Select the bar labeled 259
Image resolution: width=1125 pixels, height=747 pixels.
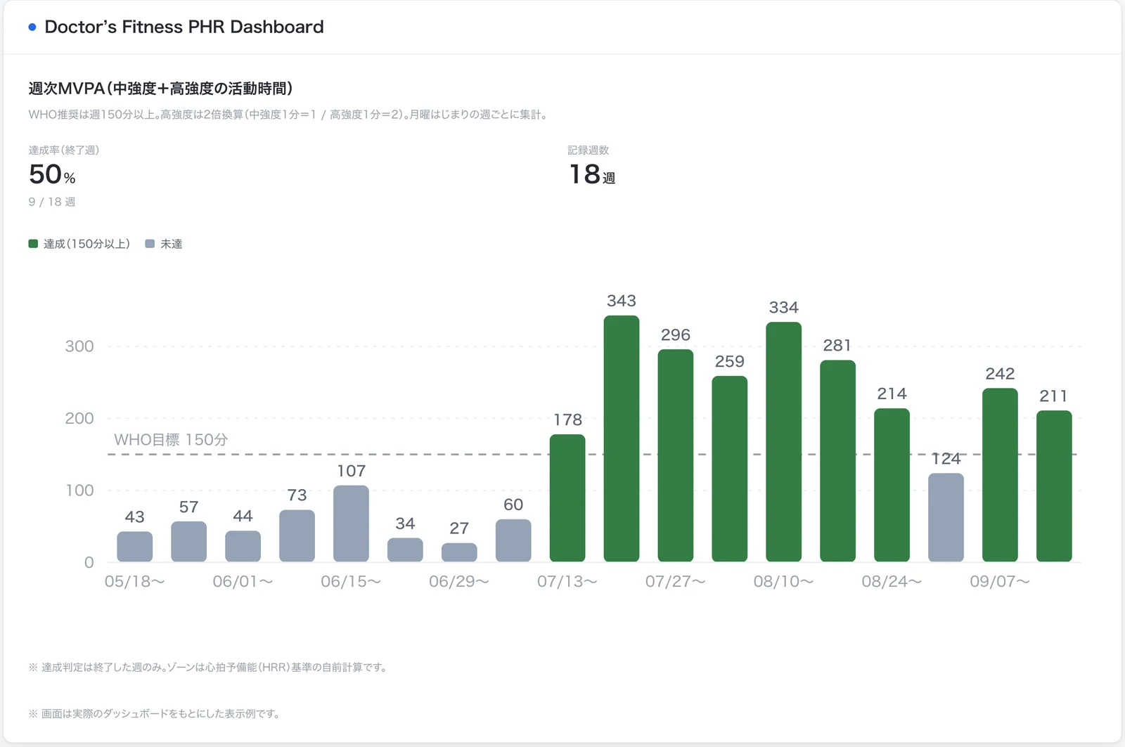coord(730,469)
